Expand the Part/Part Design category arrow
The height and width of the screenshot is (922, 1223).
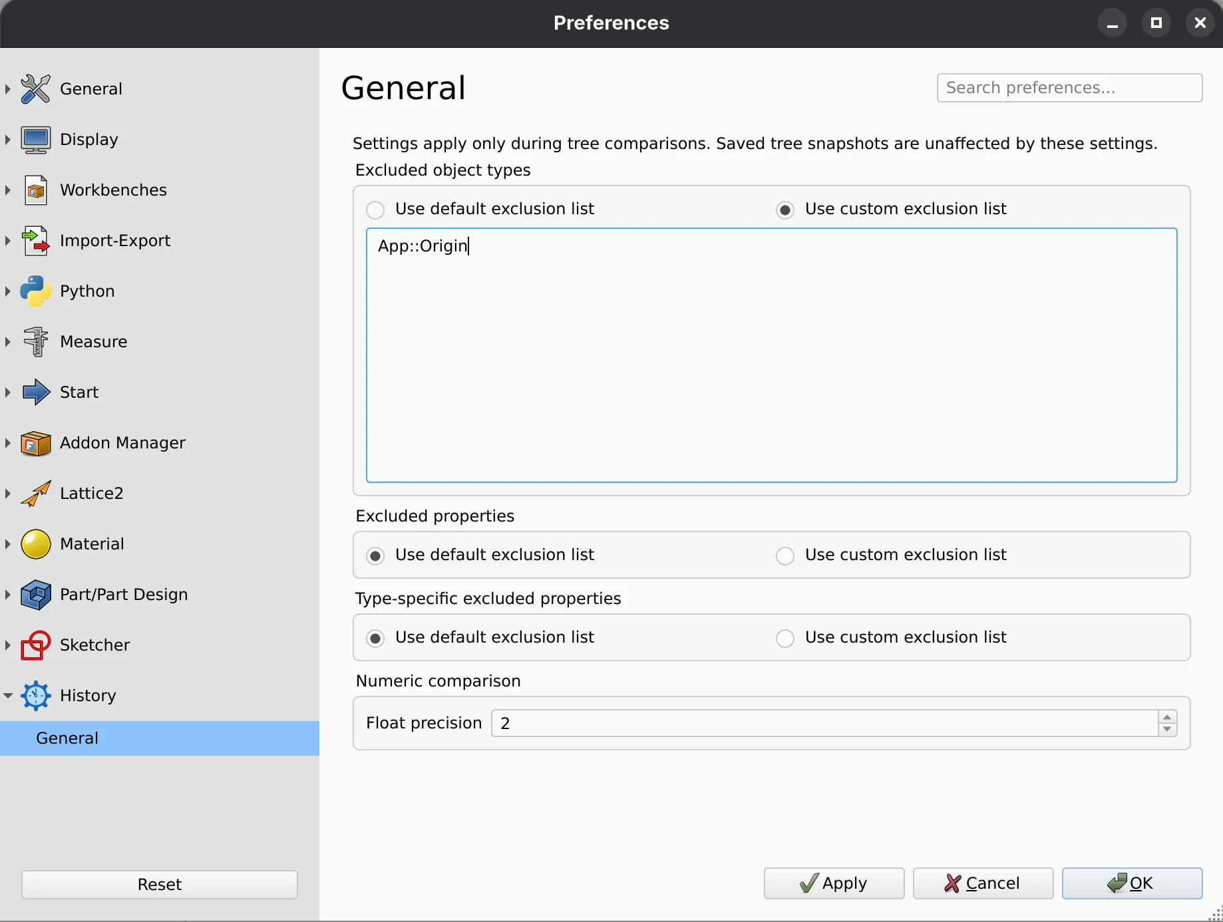(x=8, y=594)
